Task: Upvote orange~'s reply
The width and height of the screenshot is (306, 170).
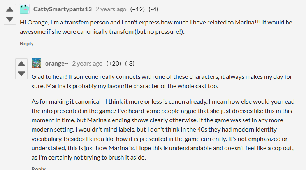Action: 21,64
